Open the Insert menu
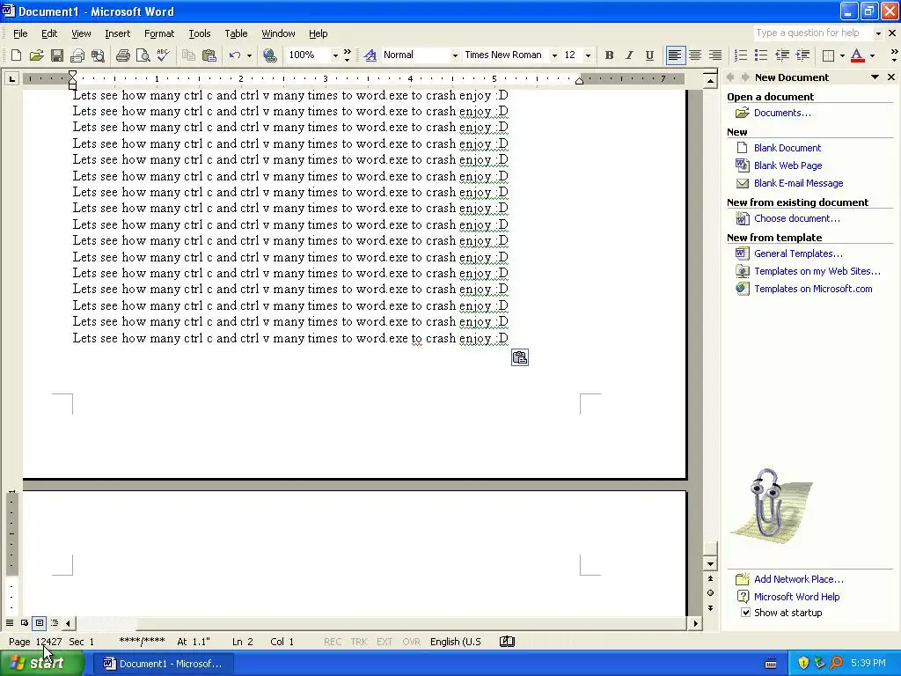The height and width of the screenshot is (676, 901). tap(117, 33)
